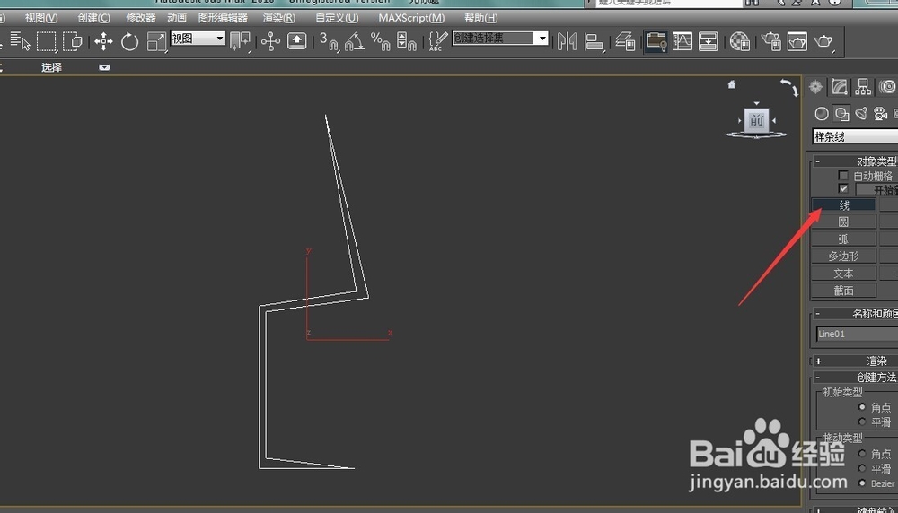Enable the 自动栅格 checkbox

tap(843, 175)
